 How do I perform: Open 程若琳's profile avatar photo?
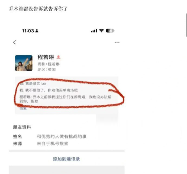(x=24, y=63)
